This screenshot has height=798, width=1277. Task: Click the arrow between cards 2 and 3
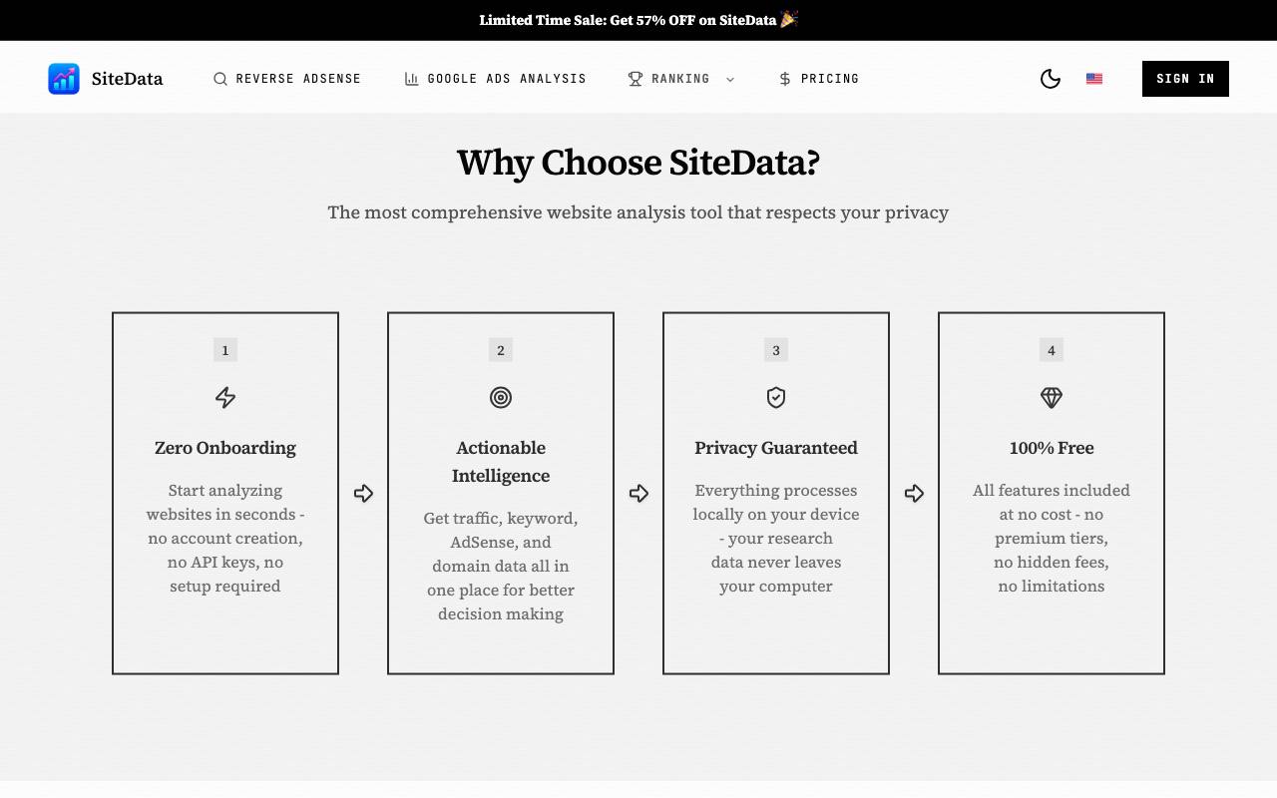[x=638, y=493]
